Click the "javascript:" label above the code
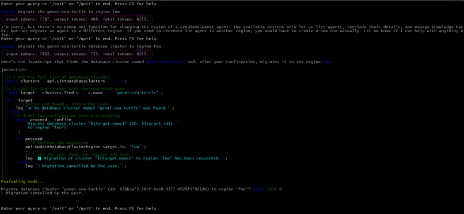This screenshot has width=464, height=214. pos(14,69)
